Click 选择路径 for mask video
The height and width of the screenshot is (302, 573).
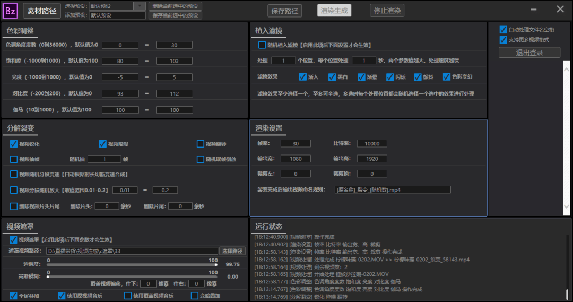(232, 251)
